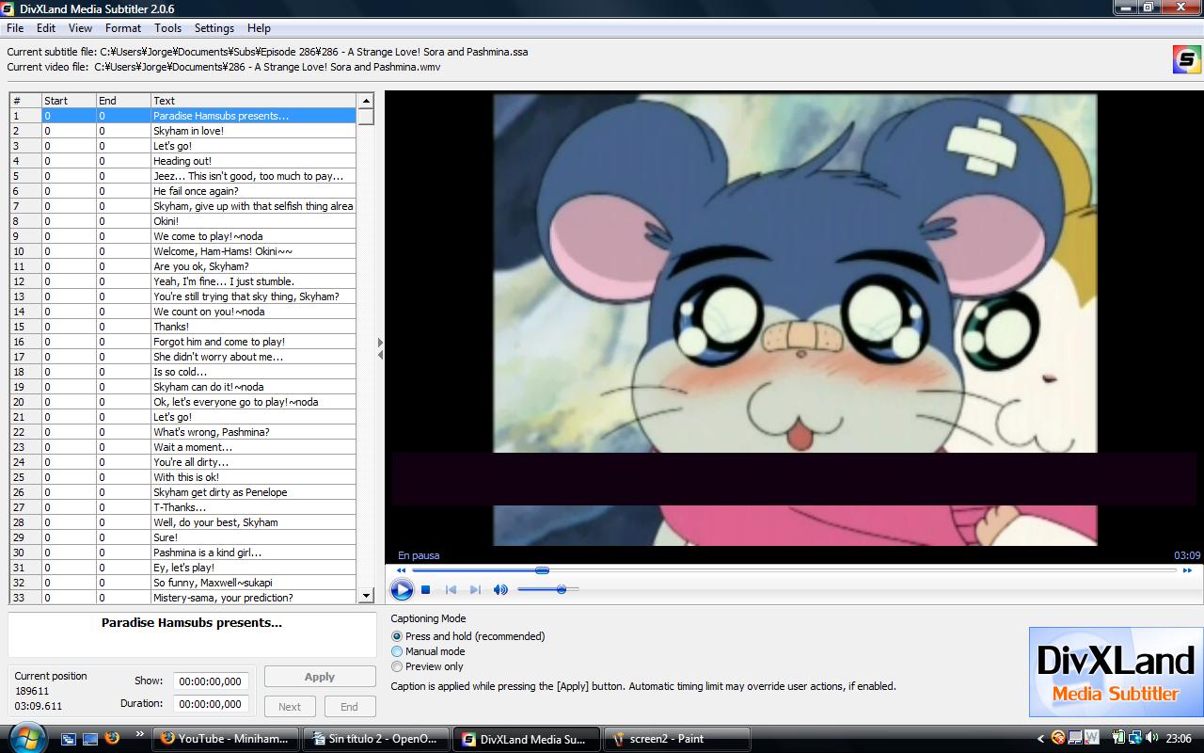Select subtitle line "He fail once again?"

pyautogui.click(x=183, y=191)
